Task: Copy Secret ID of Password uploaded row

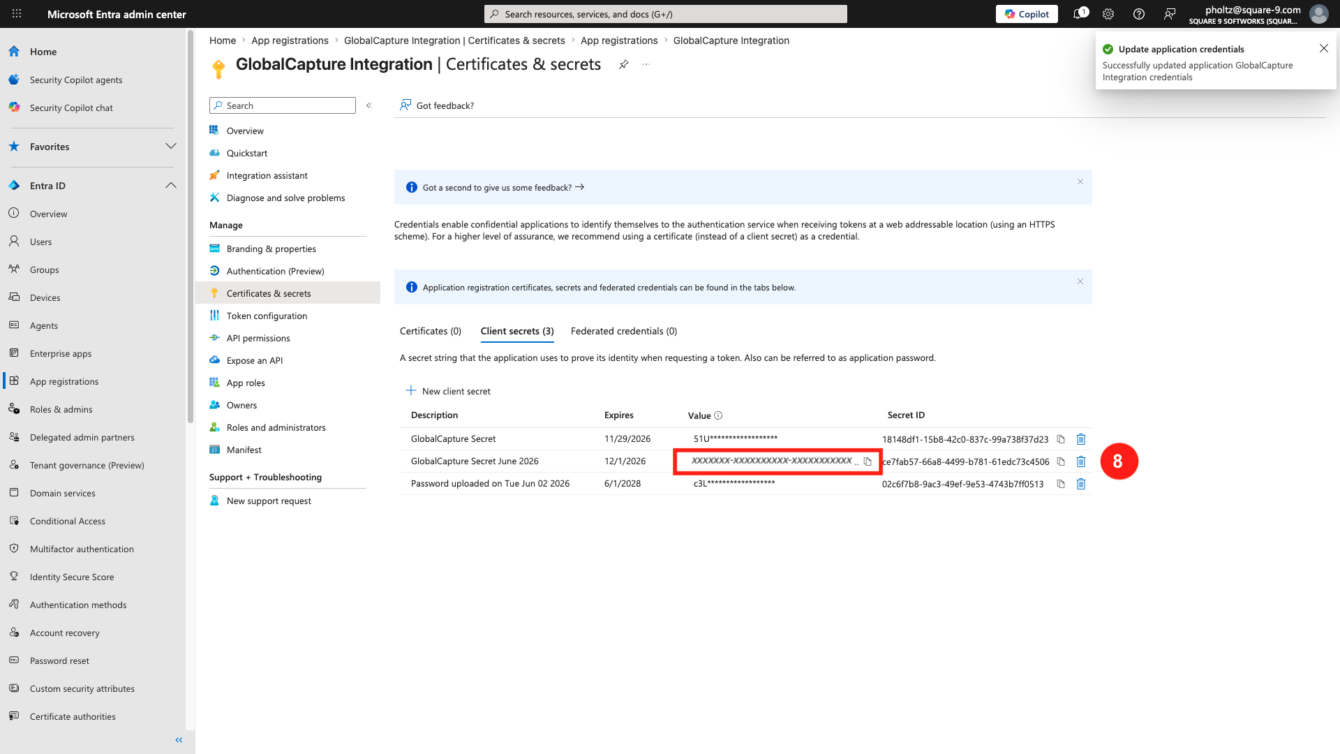Action: (x=1061, y=484)
